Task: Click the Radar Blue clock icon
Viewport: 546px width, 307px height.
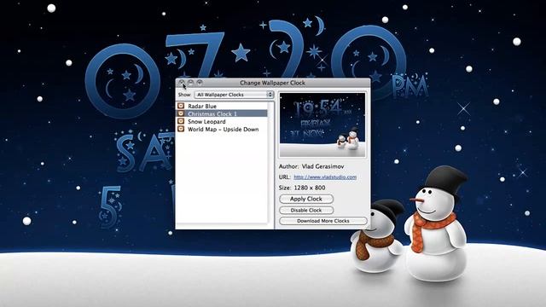Action: (x=181, y=106)
